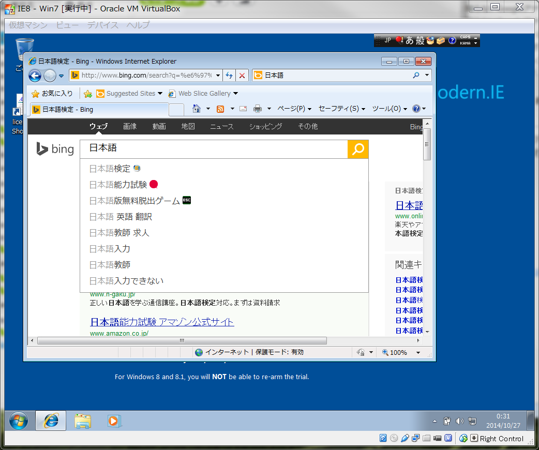Stop loading with the red X button
539x450 pixels.
tap(242, 76)
